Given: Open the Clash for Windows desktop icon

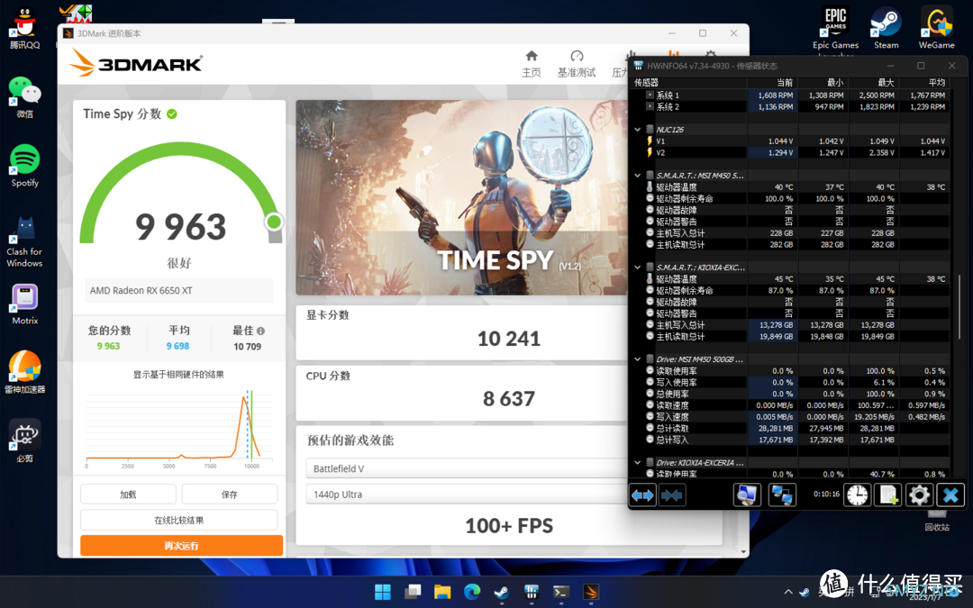Looking at the screenshot, I should pyautogui.click(x=25, y=241).
